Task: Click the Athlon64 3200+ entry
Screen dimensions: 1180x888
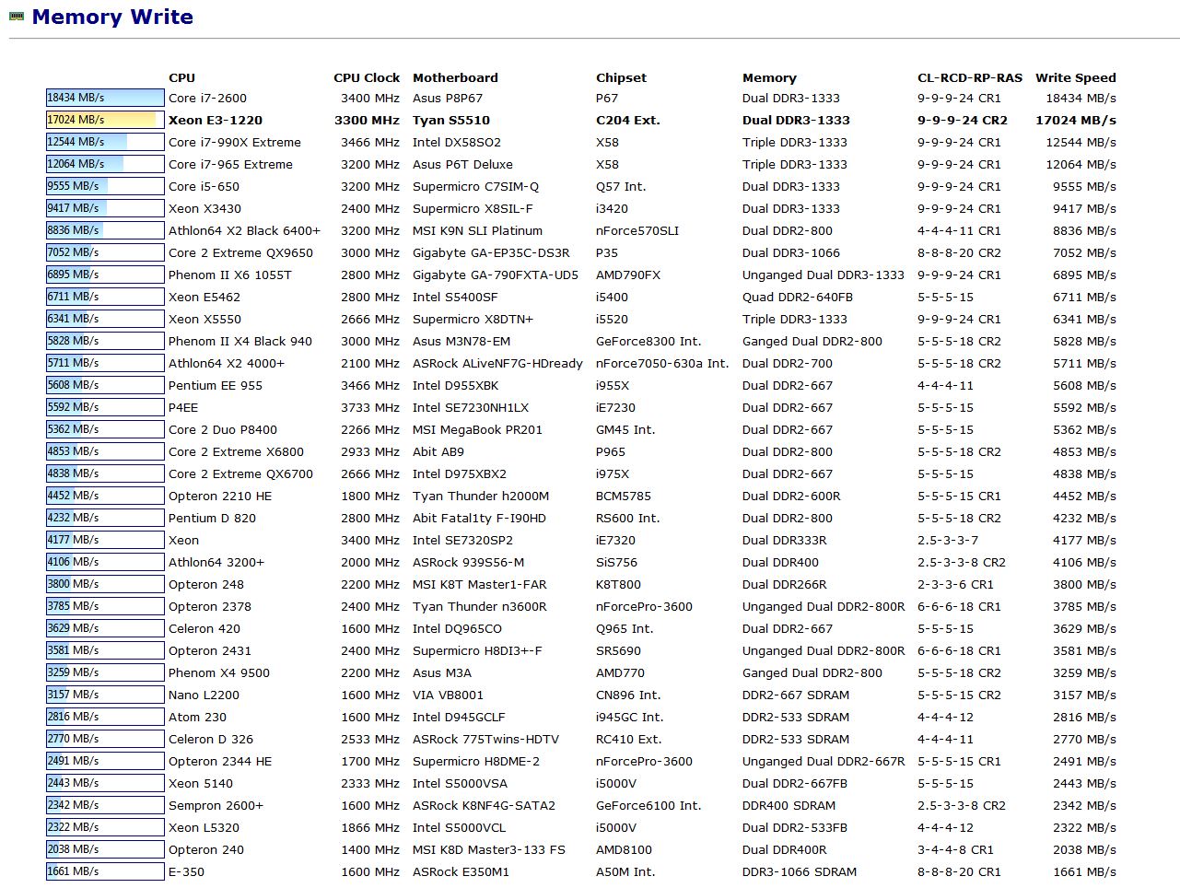Action: coord(216,562)
